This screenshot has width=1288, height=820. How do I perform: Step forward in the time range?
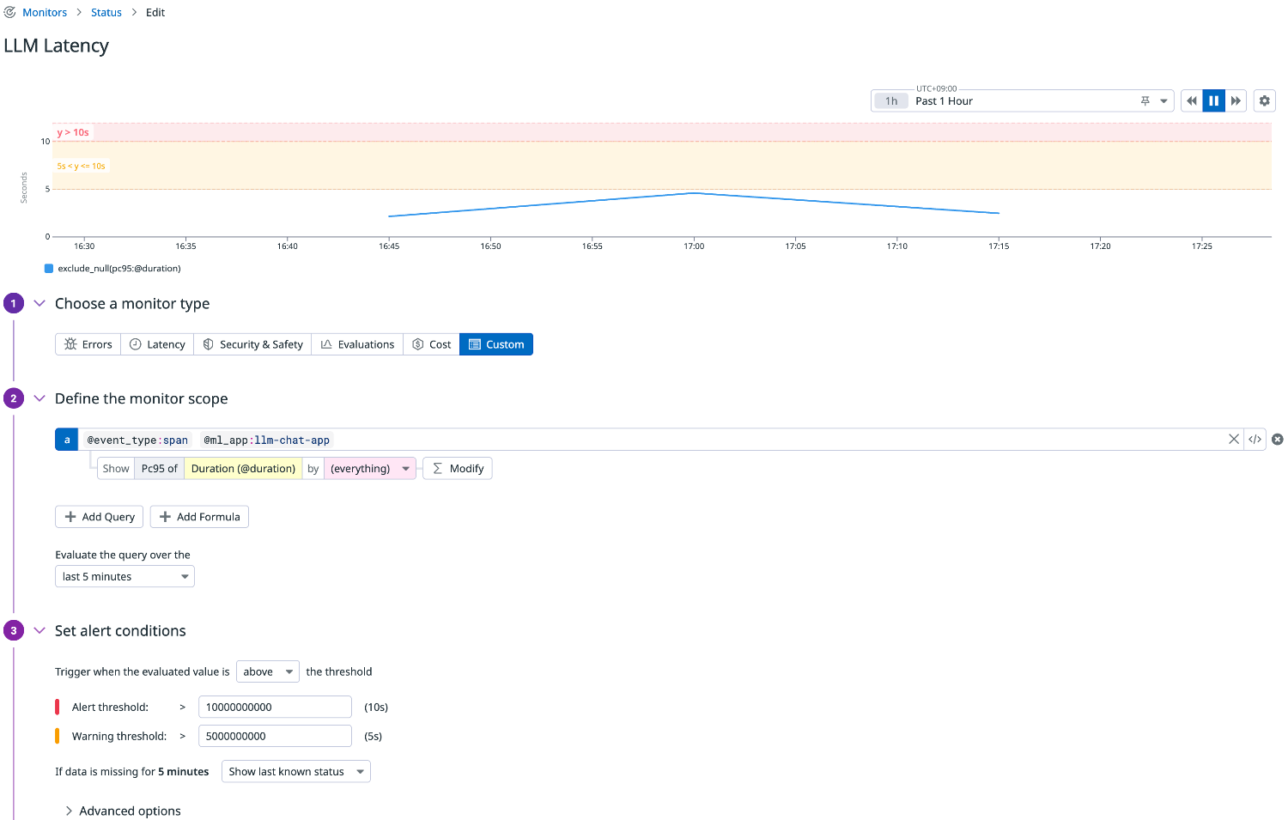[1236, 101]
